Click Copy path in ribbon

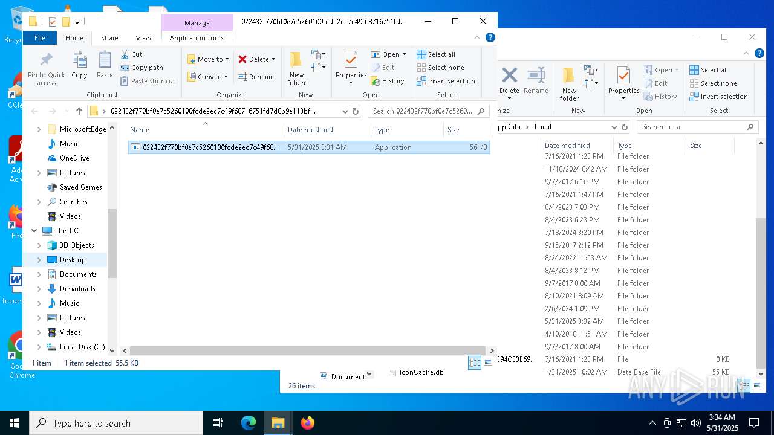[x=141, y=68]
